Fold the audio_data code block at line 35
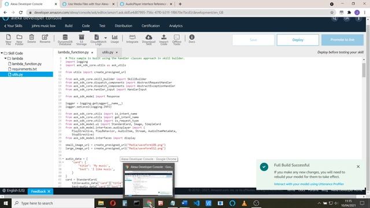The image size is (370, 208). click(x=63, y=159)
